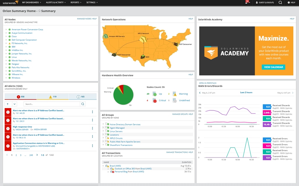The image size is (299, 186).
Task: Open the sort options dropdown chevron in alerts
Action: (15, 104)
